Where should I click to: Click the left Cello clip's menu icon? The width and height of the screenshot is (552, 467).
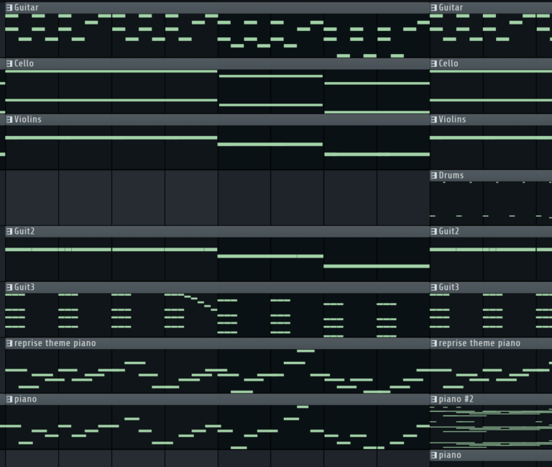click(x=9, y=64)
